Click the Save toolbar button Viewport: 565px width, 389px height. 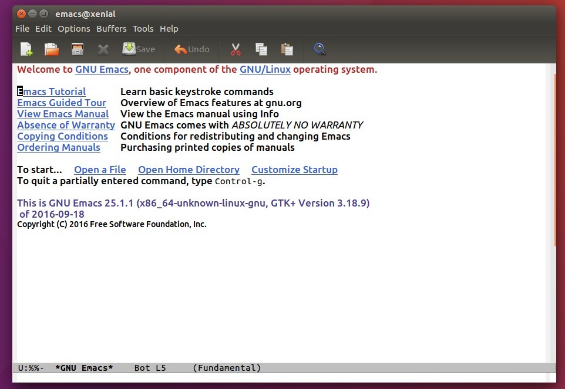tap(139, 49)
